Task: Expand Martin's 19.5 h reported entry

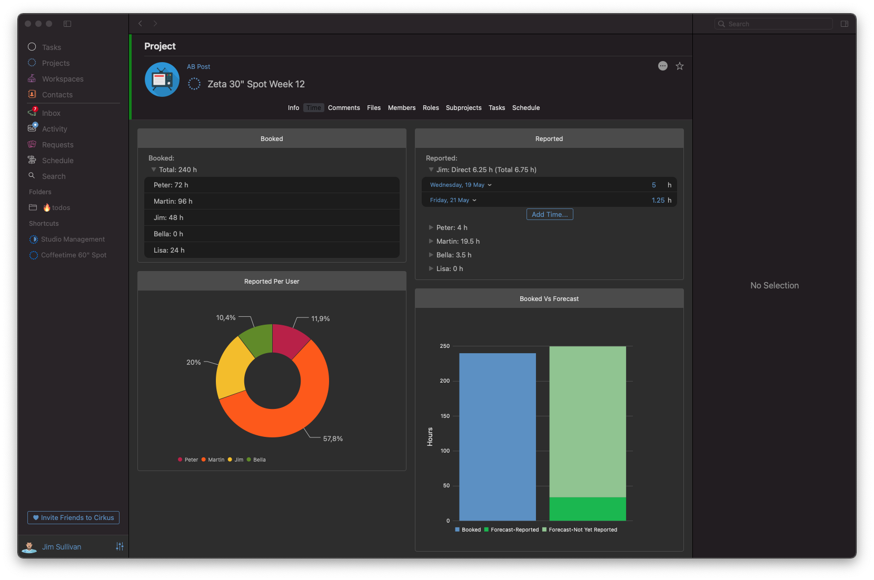Action: click(x=431, y=241)
